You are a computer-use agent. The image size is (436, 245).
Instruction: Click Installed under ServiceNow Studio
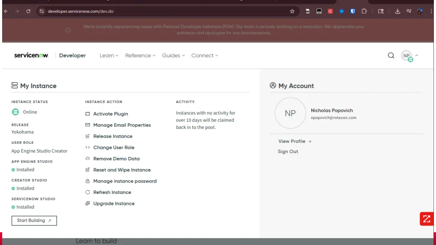click(25, 207)
